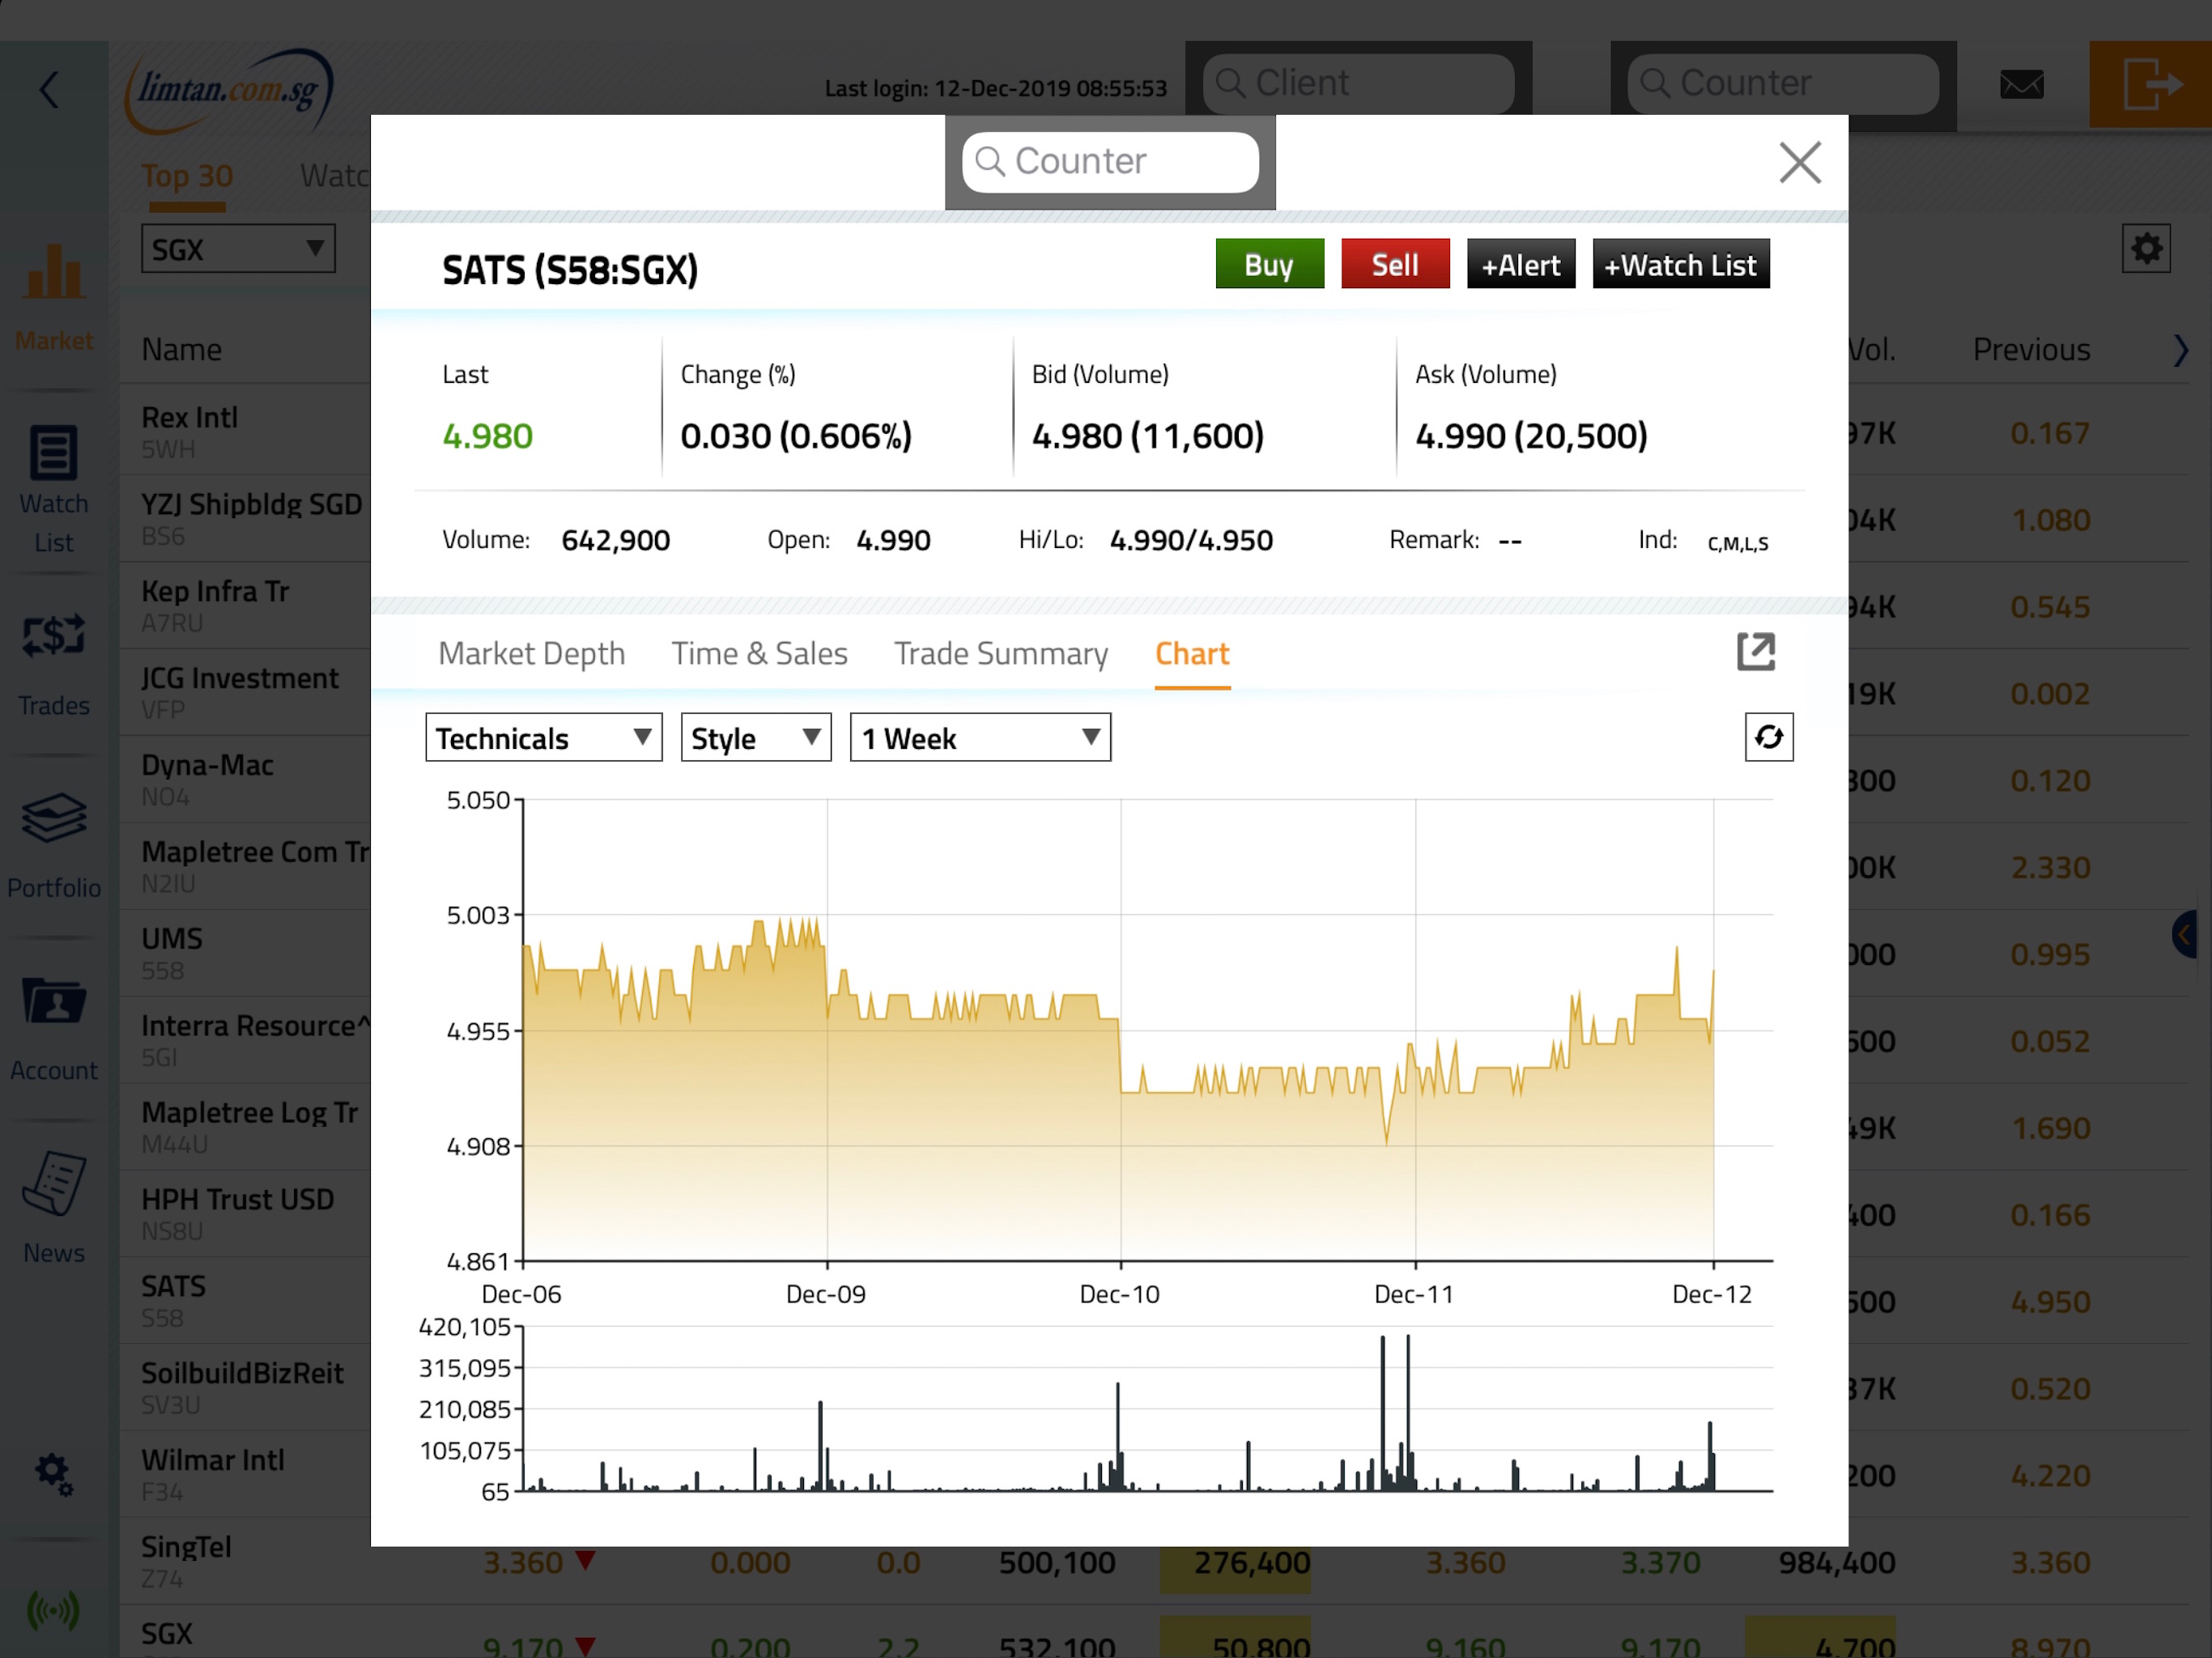This screenshot has width=2212, height=1658.
Task: Select UMS row
Action: pos(245,953)
